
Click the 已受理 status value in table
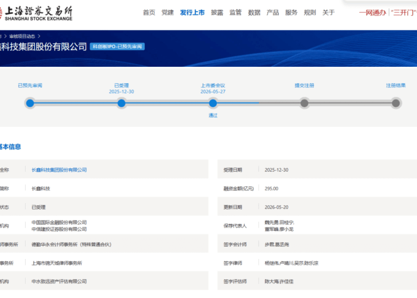[x=38, y=207]
